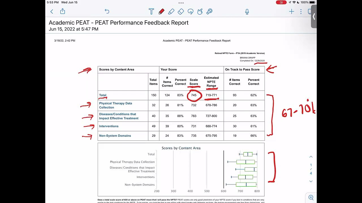Tap the page number 1 indicator
This screenshot has width=362, height=203.
pos(311,165)
